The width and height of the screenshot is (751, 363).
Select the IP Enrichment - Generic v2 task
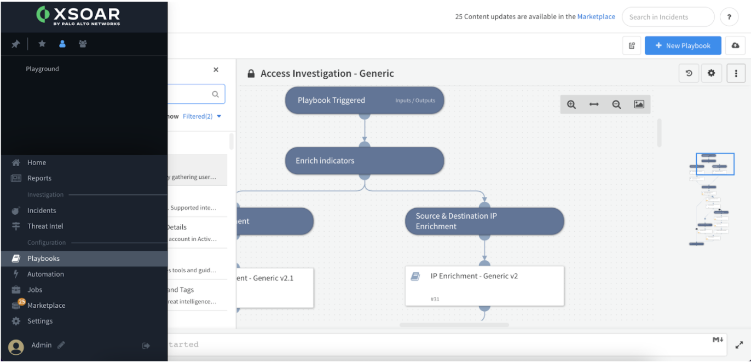click(x=484, y=286)
